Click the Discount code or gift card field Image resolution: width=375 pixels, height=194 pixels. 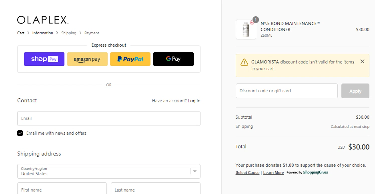[286, 91]
